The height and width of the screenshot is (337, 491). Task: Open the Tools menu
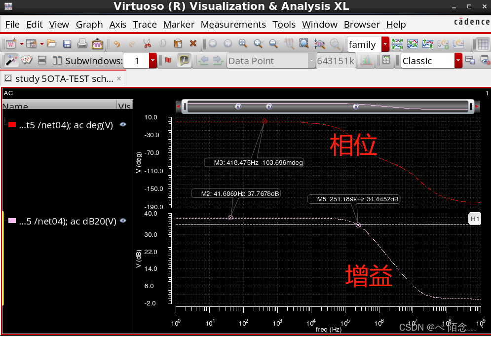click(284, 25)
